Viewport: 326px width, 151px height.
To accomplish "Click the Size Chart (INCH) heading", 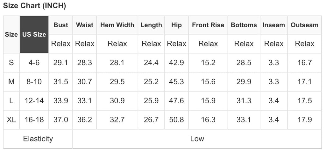I will click(34, 6).
